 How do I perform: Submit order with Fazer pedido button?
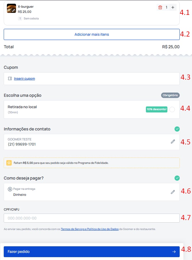(x=92, y=252)
